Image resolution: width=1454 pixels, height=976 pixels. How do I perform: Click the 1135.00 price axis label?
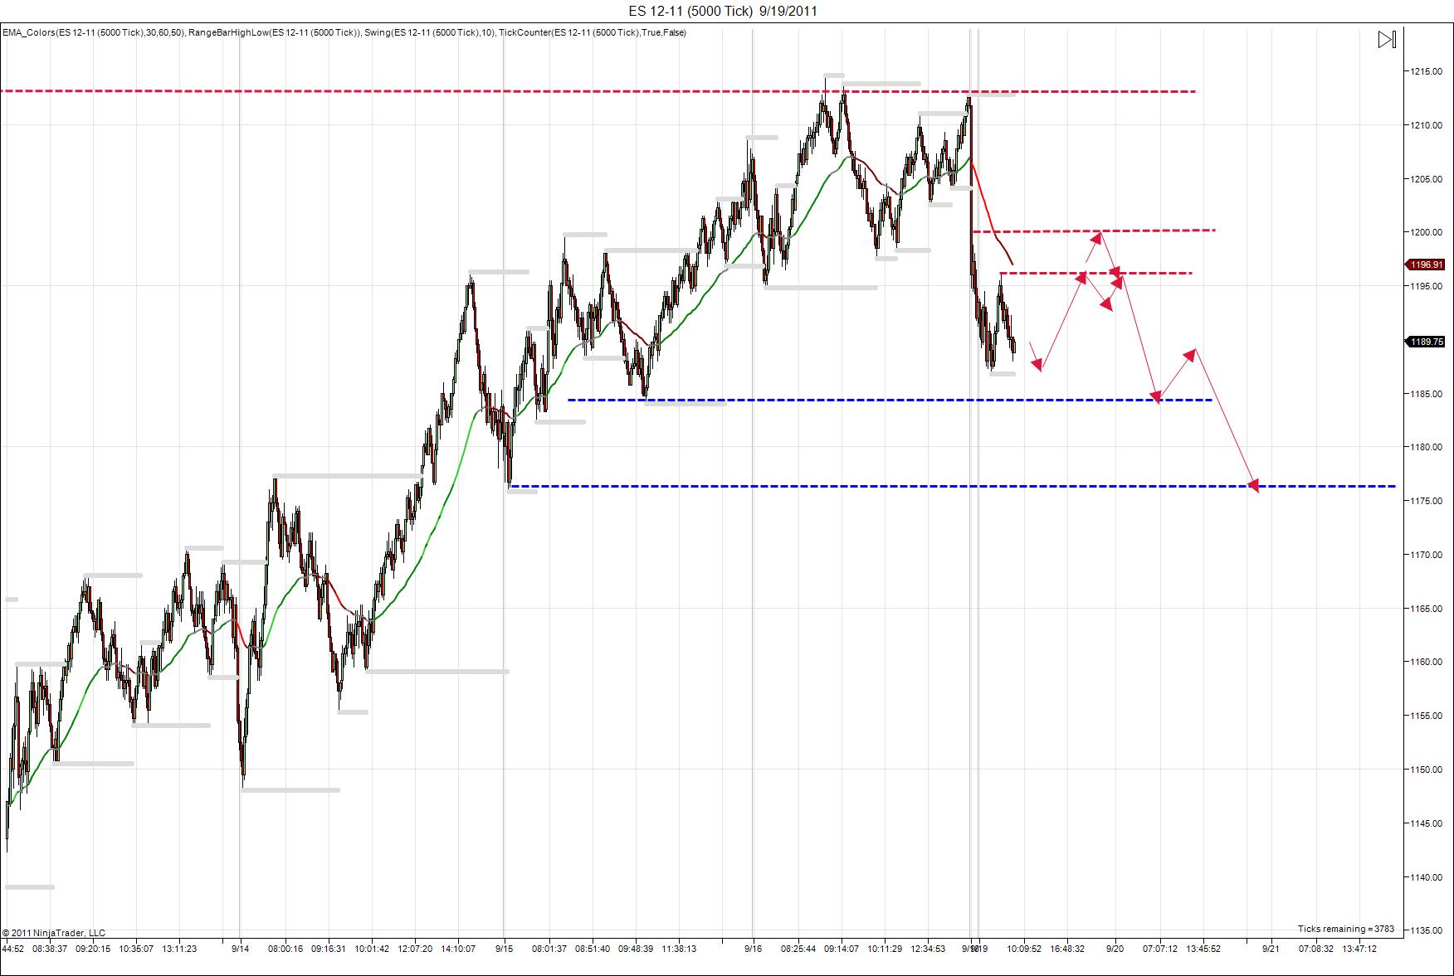(x=1426, y=930)
